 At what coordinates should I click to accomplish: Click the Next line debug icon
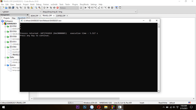tap(92, 8)
